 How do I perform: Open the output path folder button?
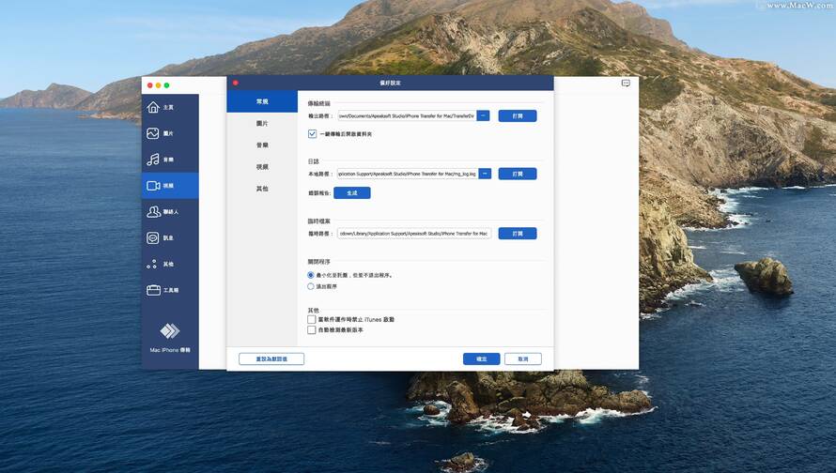click(x=518, y=115)
